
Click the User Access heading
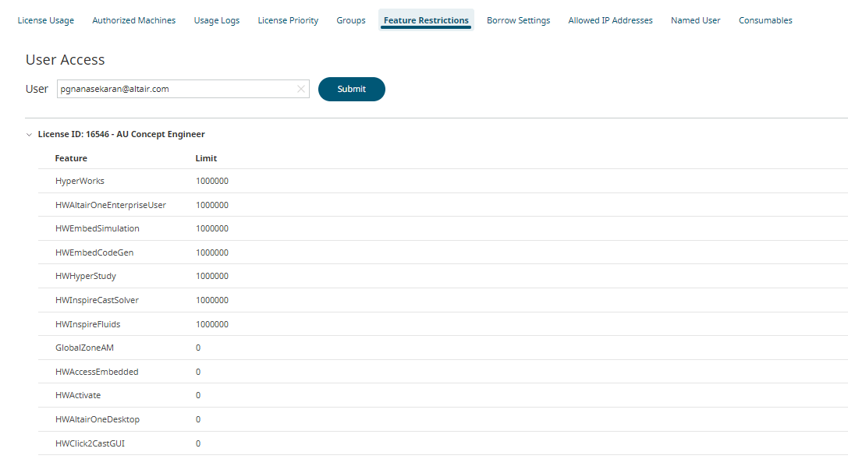(65, 59)
